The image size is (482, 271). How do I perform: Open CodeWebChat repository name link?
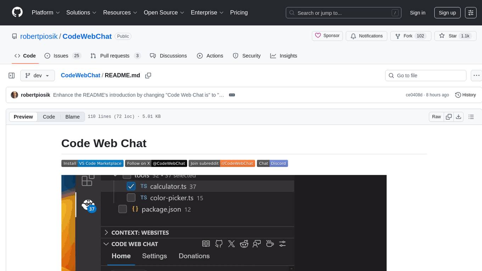pyautogui.click(x=87, y=36)
